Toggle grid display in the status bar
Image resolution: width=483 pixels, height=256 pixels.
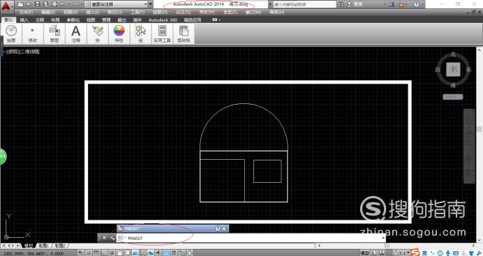pyautogui.click(x=96, y=253)
